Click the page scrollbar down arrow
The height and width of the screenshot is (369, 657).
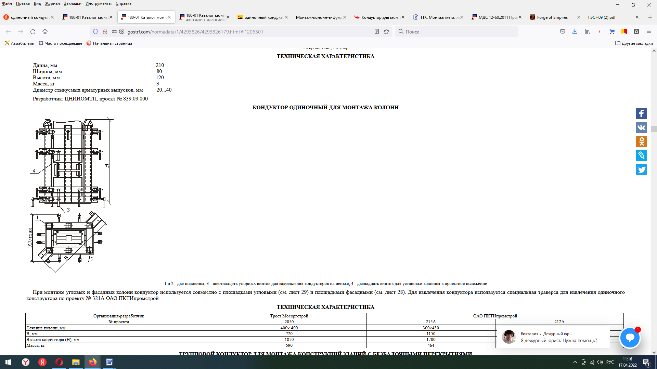click(x=654, y=352)
